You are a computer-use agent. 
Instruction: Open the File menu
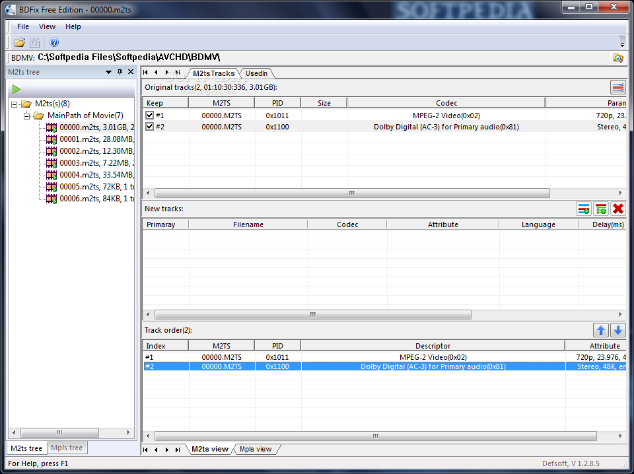pos(22,26)
